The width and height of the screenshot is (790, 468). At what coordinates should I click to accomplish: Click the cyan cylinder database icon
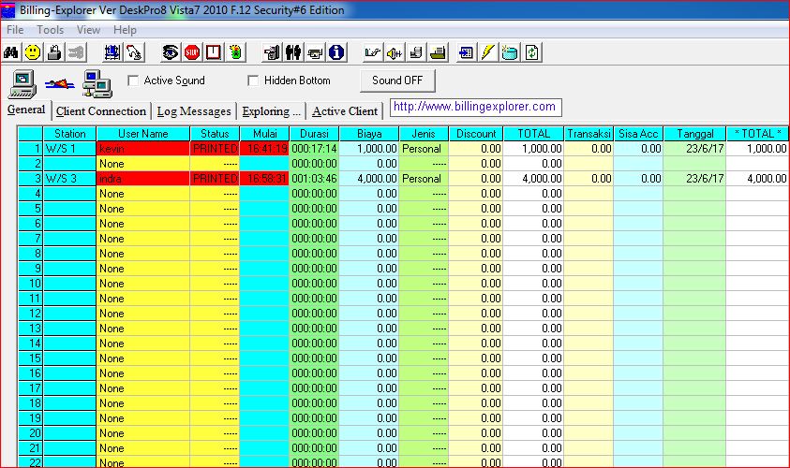point(510,52)
